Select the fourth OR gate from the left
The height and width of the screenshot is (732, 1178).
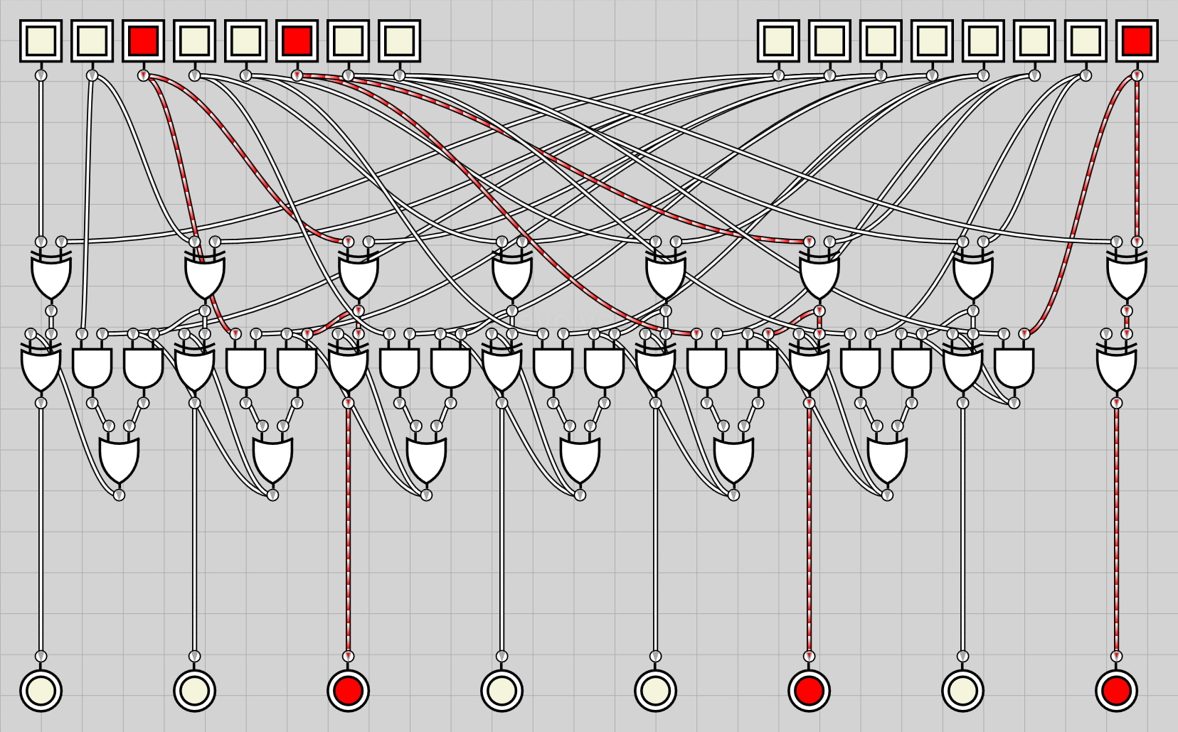[x=580, y=461]
